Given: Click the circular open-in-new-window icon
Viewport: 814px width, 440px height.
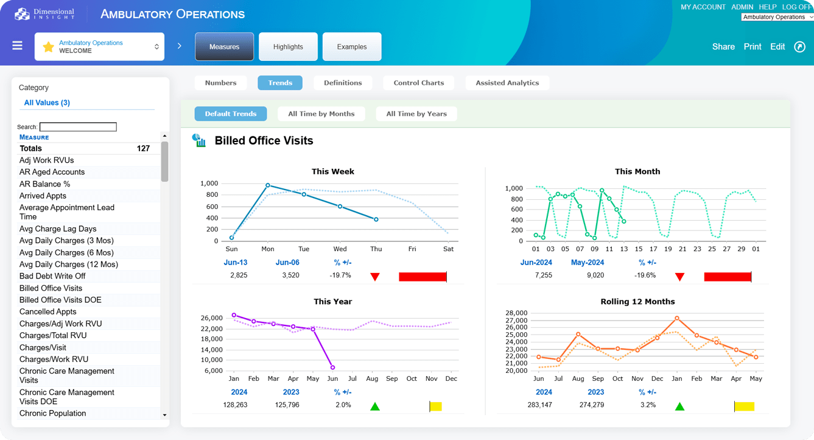Looking at the screenshot, I should coord(800,47).
